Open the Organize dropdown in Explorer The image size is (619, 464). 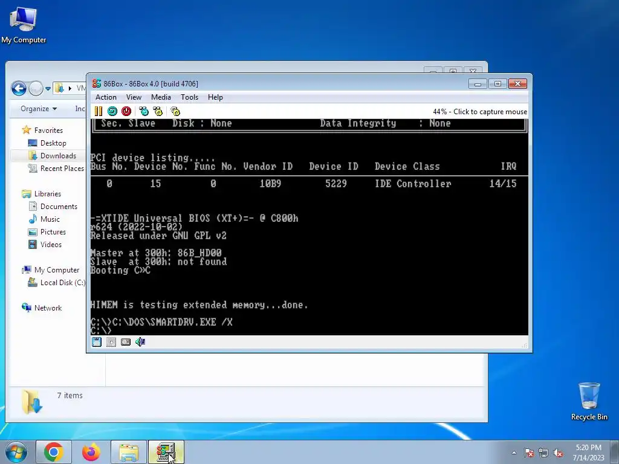[39, 109]
